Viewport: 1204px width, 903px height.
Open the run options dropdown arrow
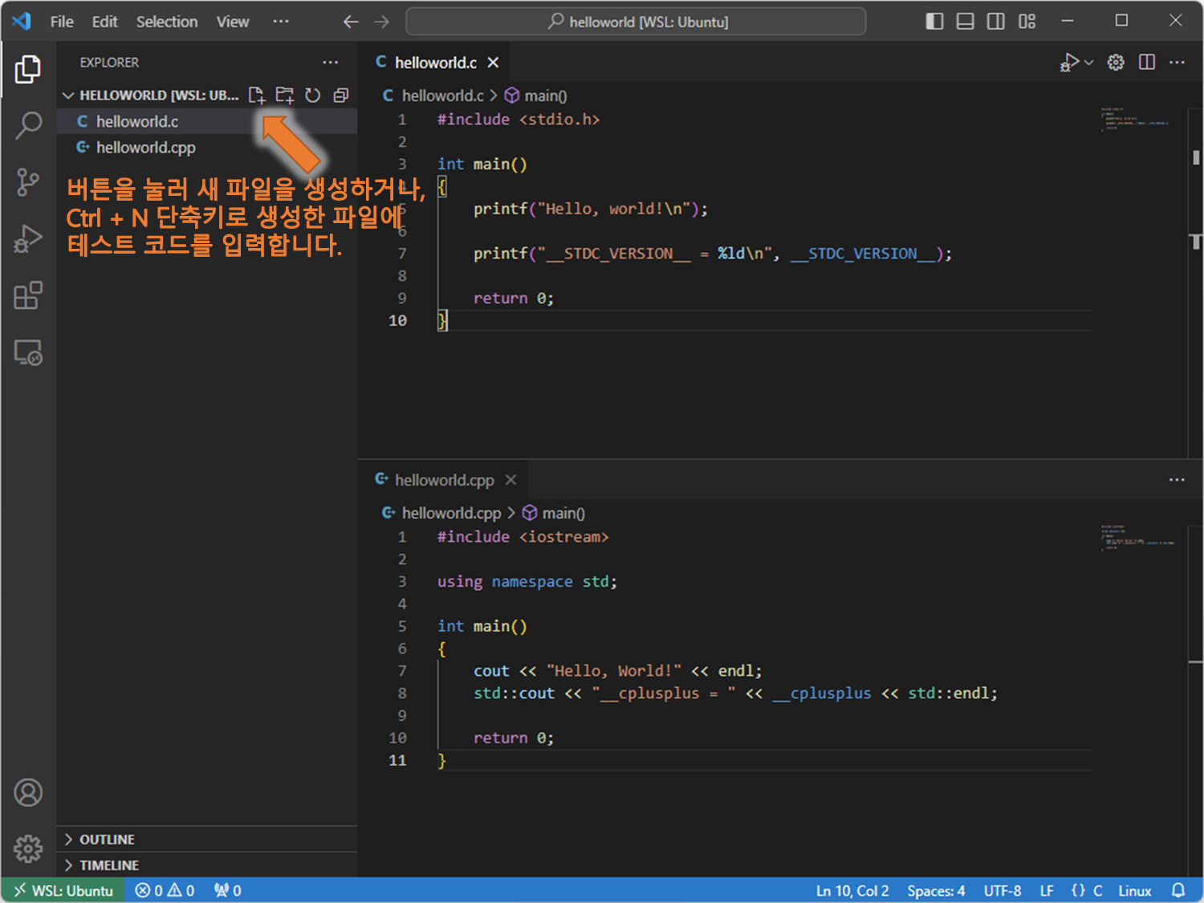1089,63
